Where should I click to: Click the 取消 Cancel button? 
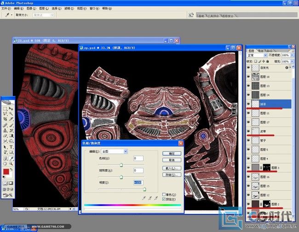pos(172,160)
